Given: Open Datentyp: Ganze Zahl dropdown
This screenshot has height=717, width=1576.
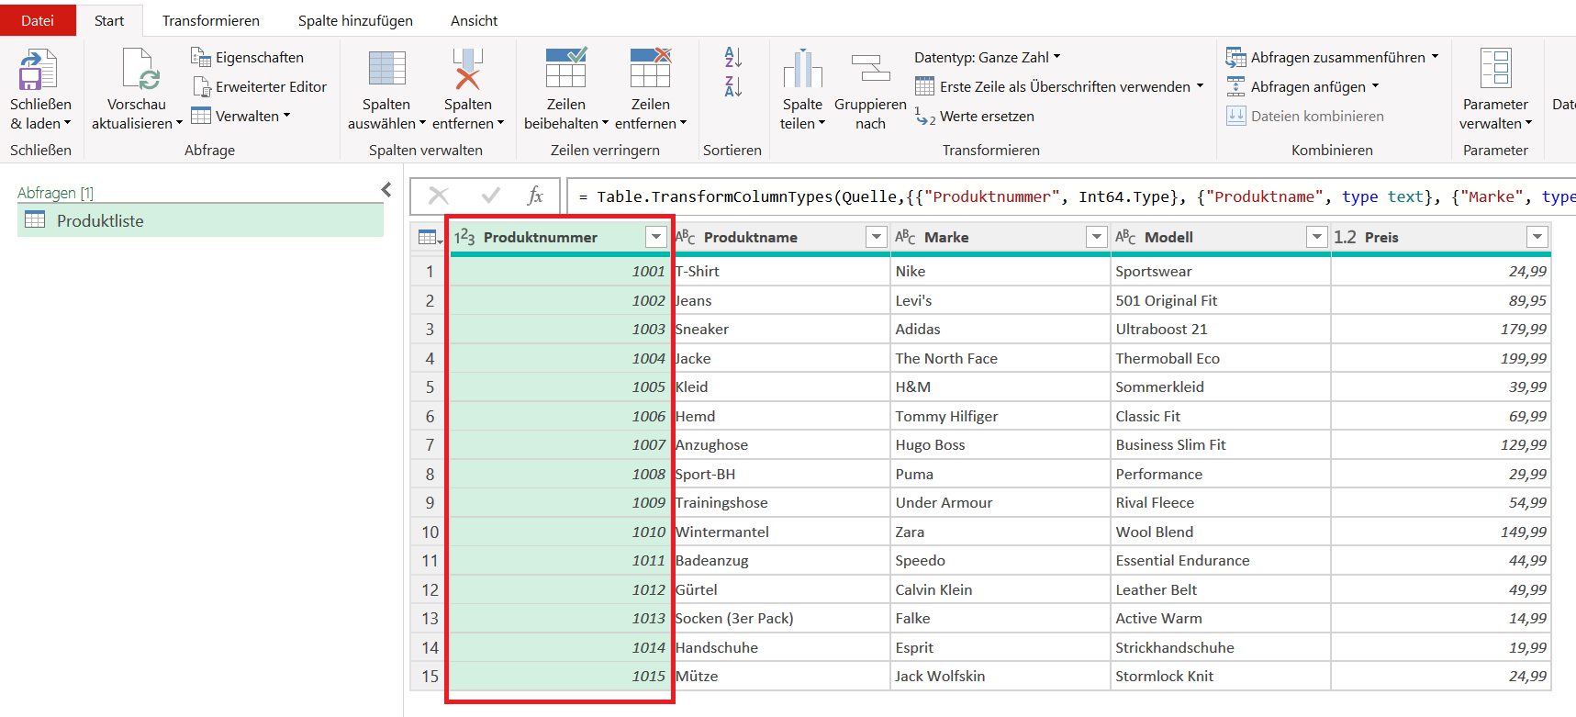Looking at the screenshot, I should tap(988, 57).
